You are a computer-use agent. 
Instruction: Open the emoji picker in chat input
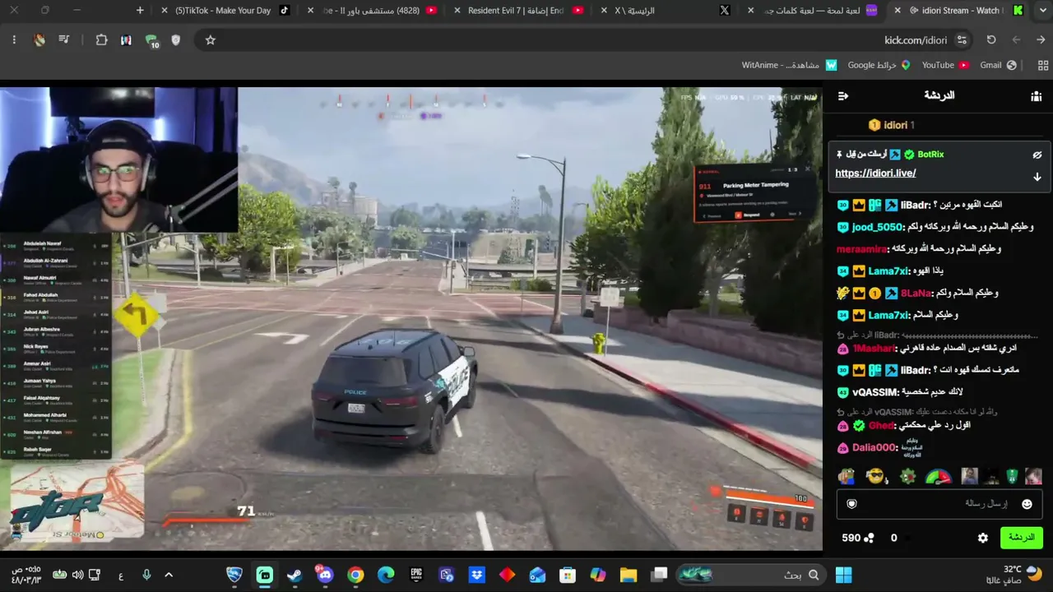click(x=1027, y=504)
